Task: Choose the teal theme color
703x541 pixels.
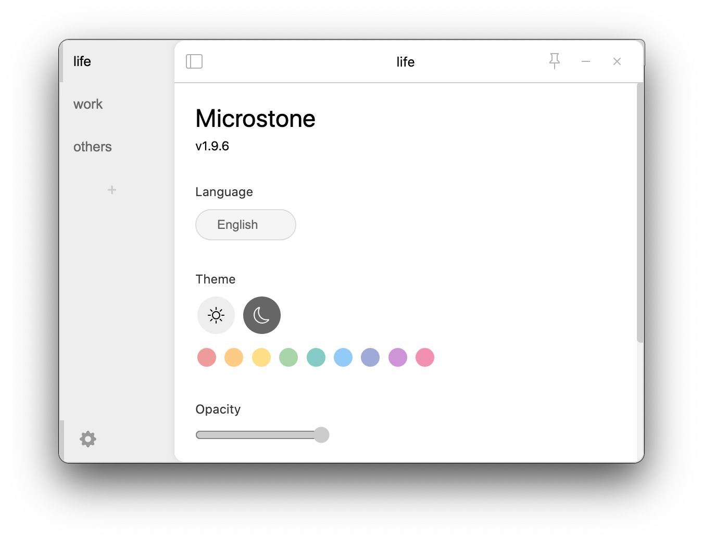Action: [316, 357]
